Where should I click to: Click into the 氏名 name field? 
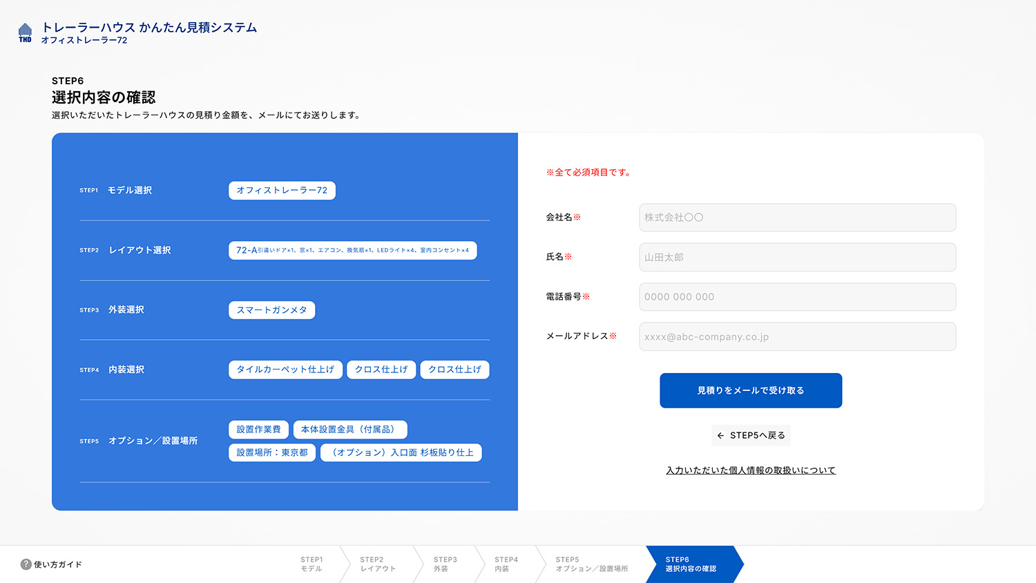(797, 257)
